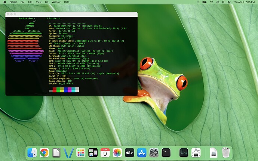Open the Wi-Fi menu in menu bar
258x161 pixels.
pyautogui.click(x=212, y=2)
